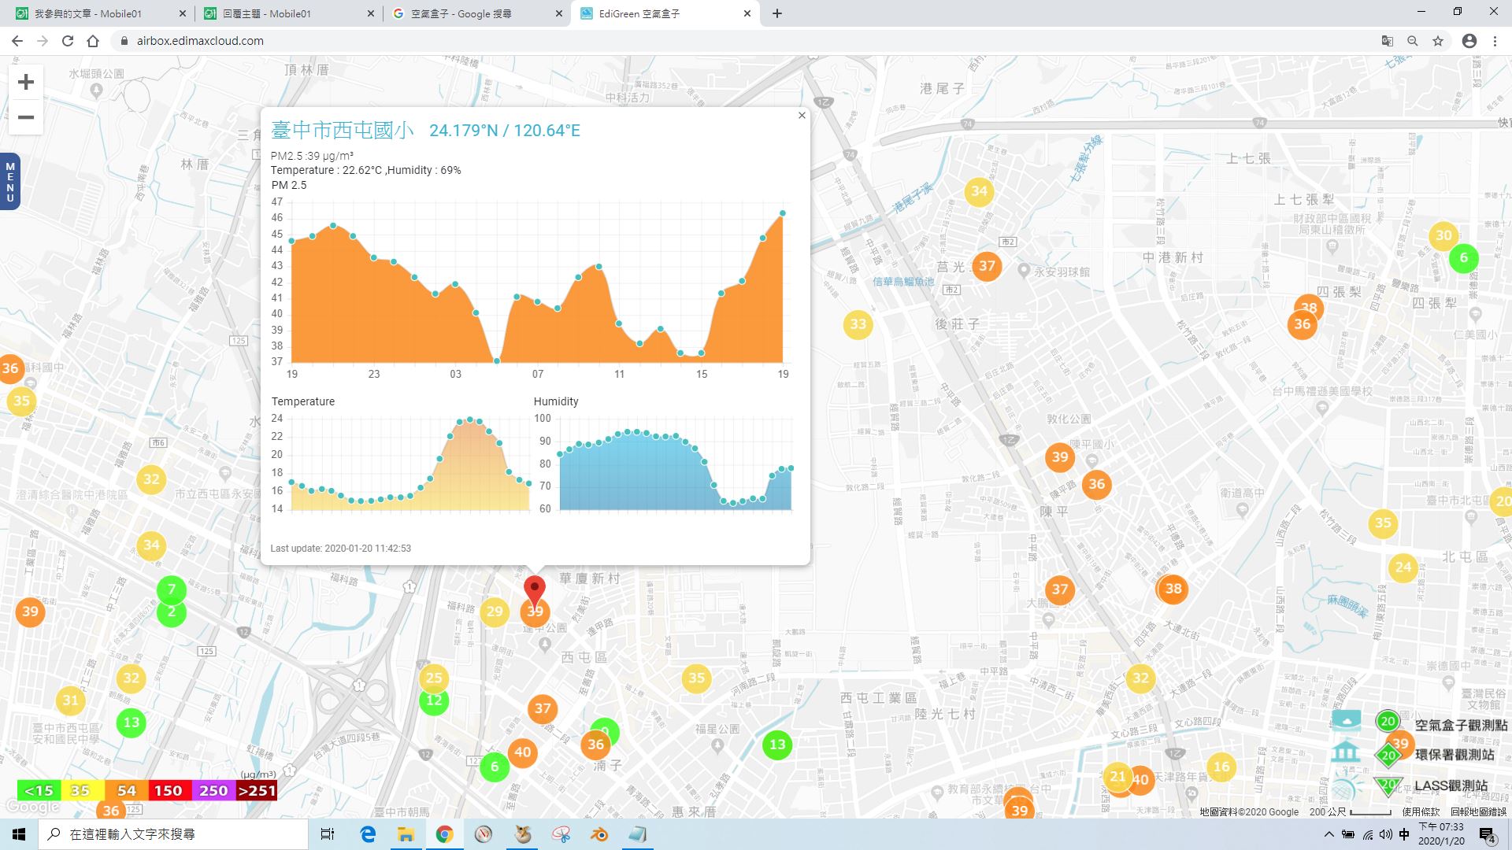Open Task View on the taskbar
1512x850 pixels.
(x=328, y=834)
